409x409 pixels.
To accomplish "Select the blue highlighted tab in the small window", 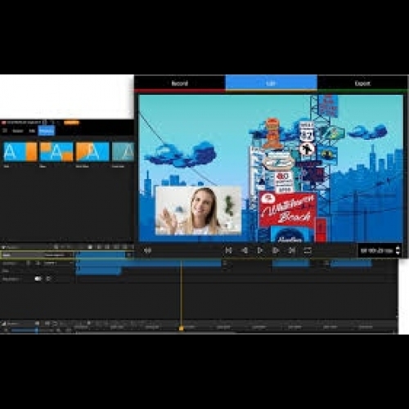I will 47,131.
